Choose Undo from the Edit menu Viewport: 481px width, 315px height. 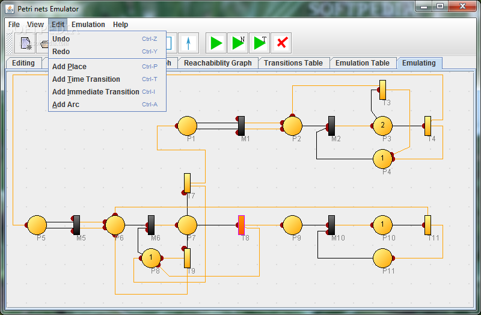pyautogui.click(x=108, y=39)
